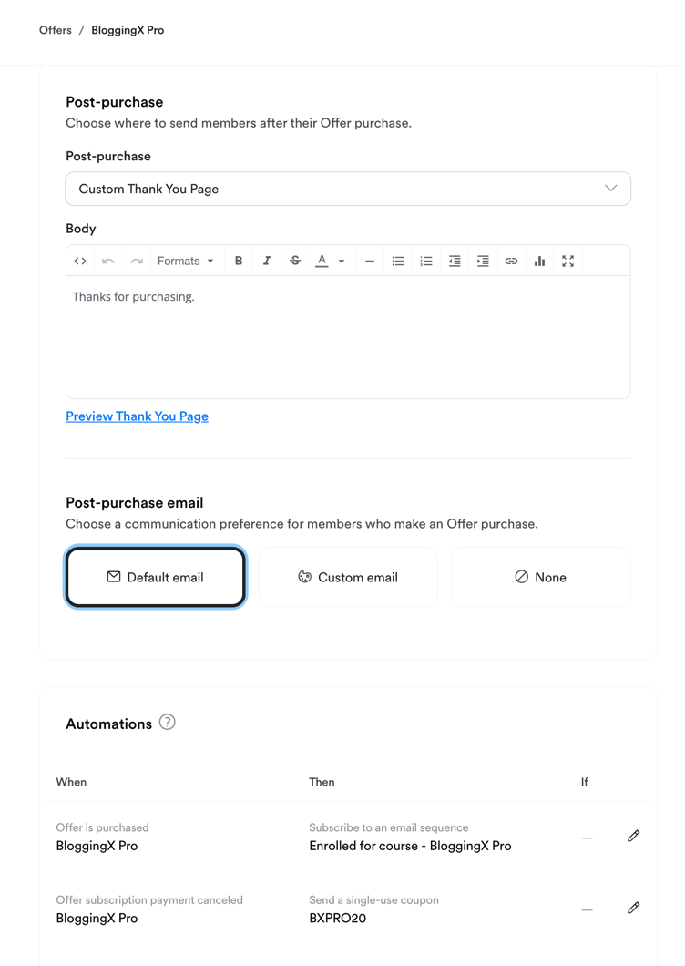This screenshot has height=966, width=685.
Task: Increase indentation of the body text
Action: (x=483, y=261)
